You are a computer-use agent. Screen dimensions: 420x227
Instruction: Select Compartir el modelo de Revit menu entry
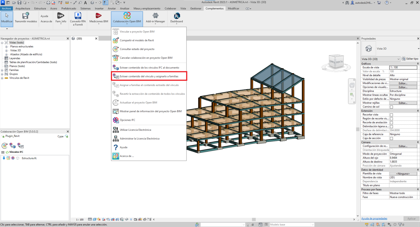tap(149, 40)
